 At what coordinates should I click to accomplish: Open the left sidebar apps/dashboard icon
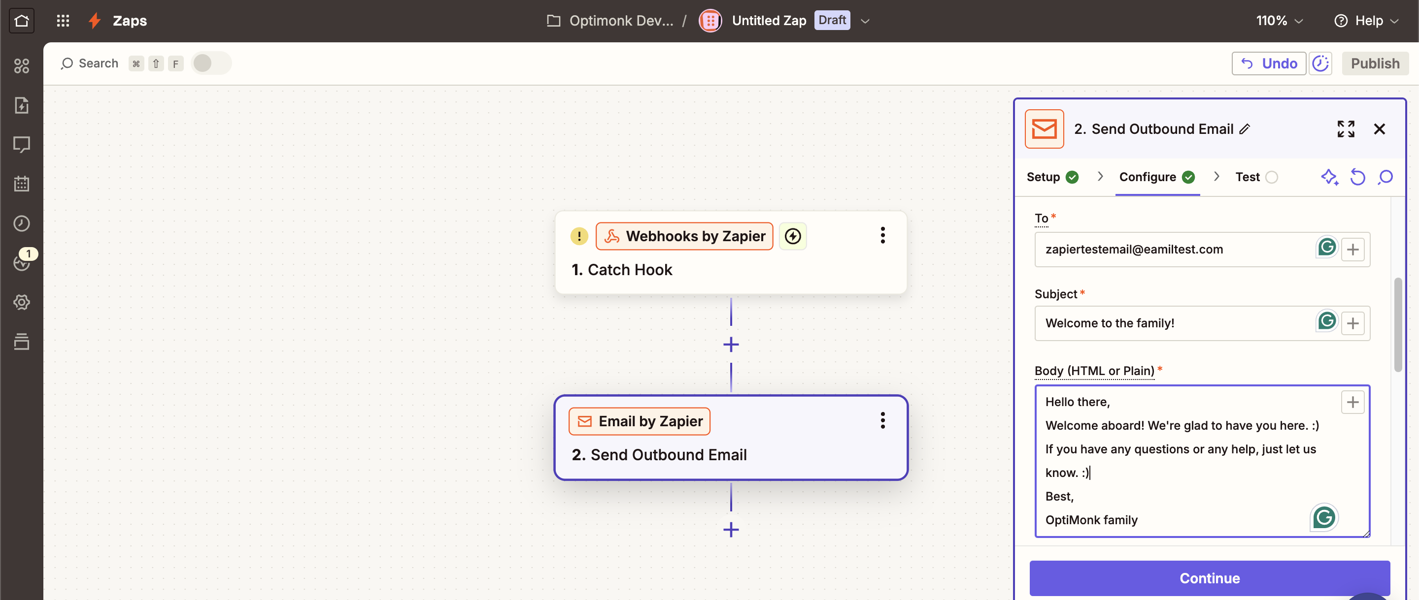tap(22, 66)
